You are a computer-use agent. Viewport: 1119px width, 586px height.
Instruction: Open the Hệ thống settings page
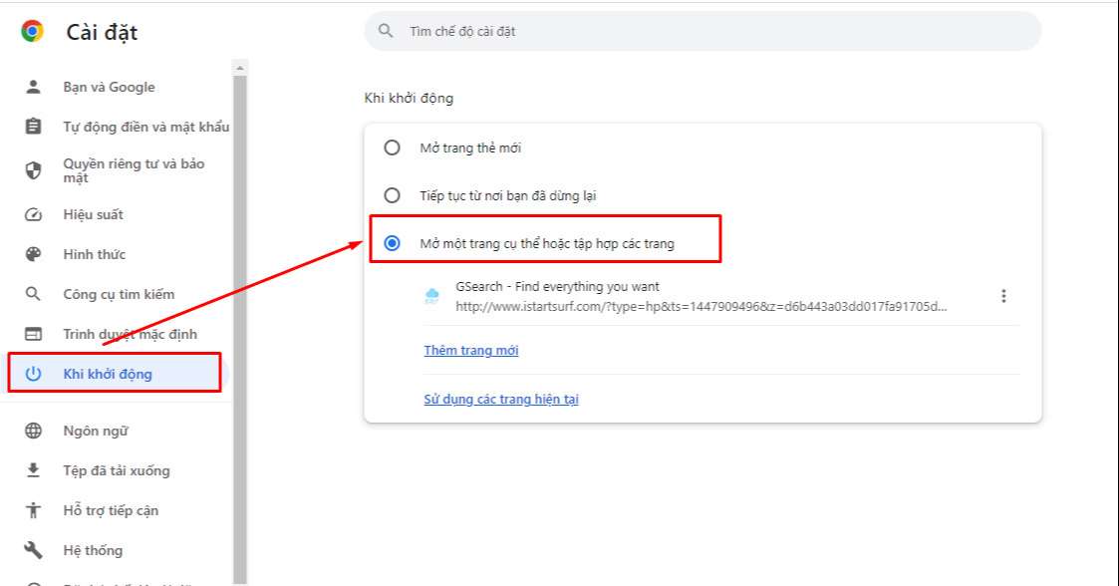point(93,550)
